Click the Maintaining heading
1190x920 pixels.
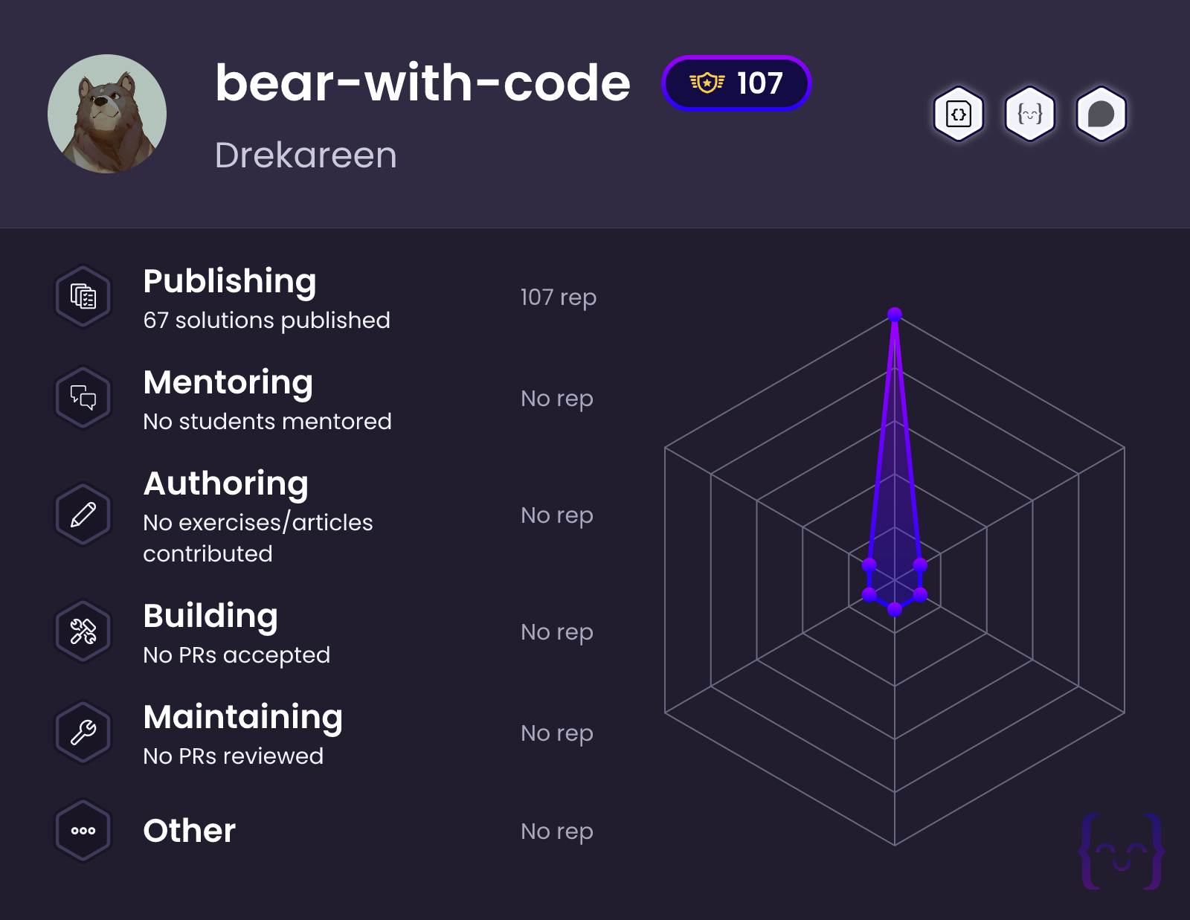pos(243,718)
